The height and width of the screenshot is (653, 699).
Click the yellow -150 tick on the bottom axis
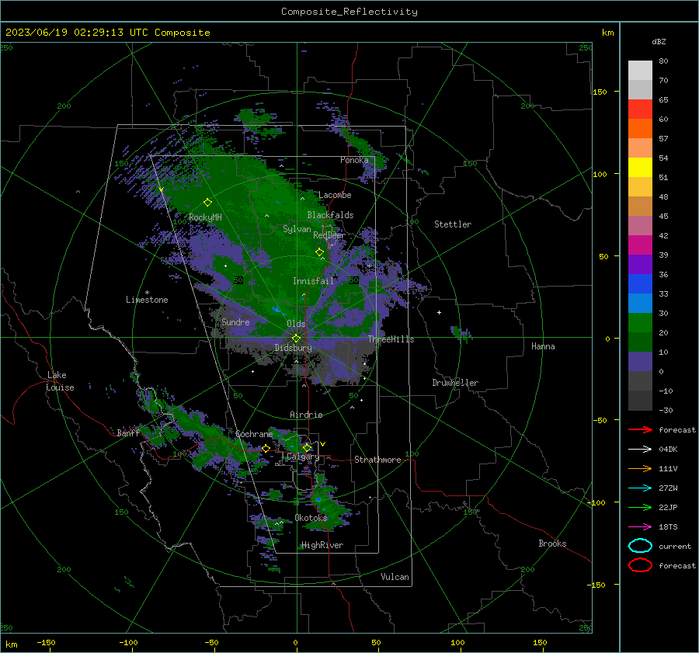click(46, 643)
